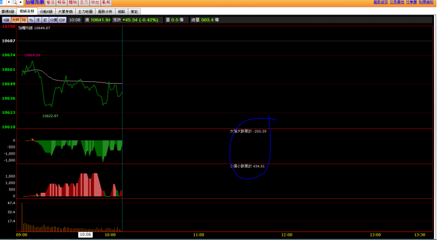Screen dimensions: 437x240
Task: Toggle the 浮 button in chart toolbar
Action: tap(38, 20)
